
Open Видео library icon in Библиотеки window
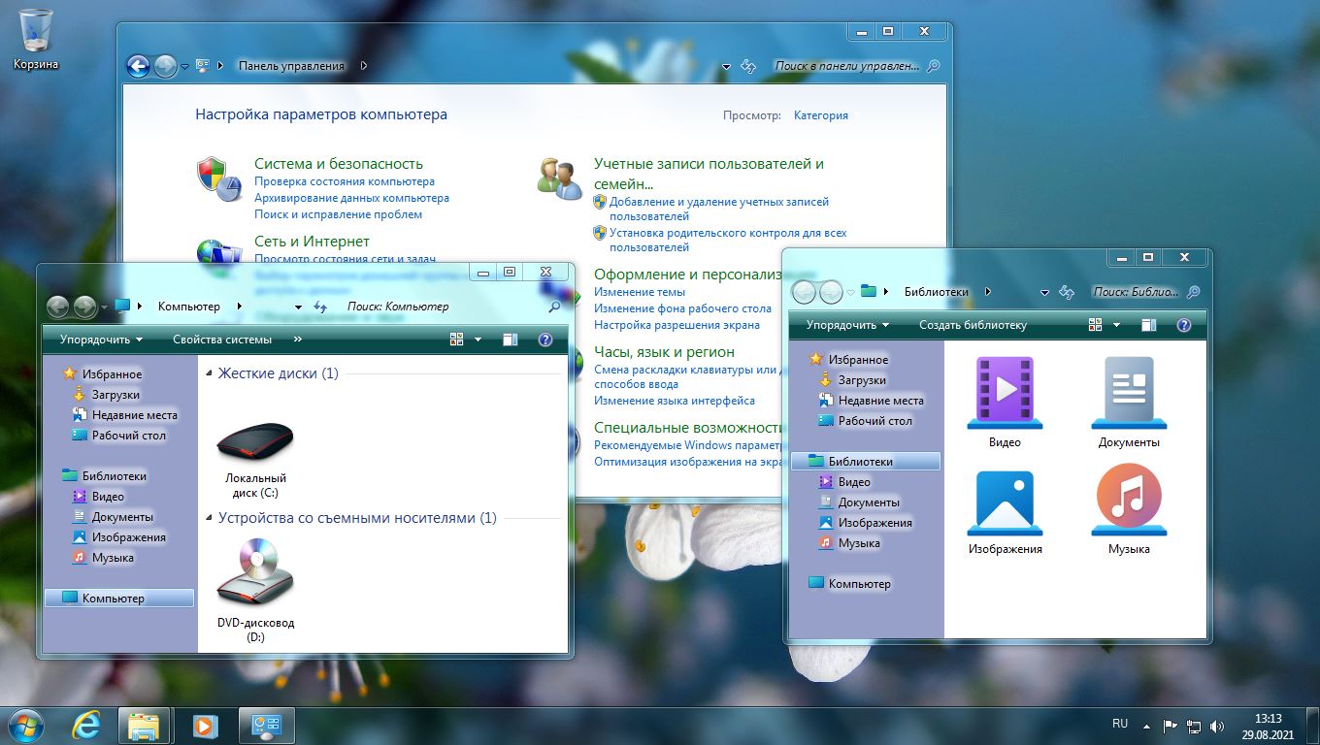1005,393
